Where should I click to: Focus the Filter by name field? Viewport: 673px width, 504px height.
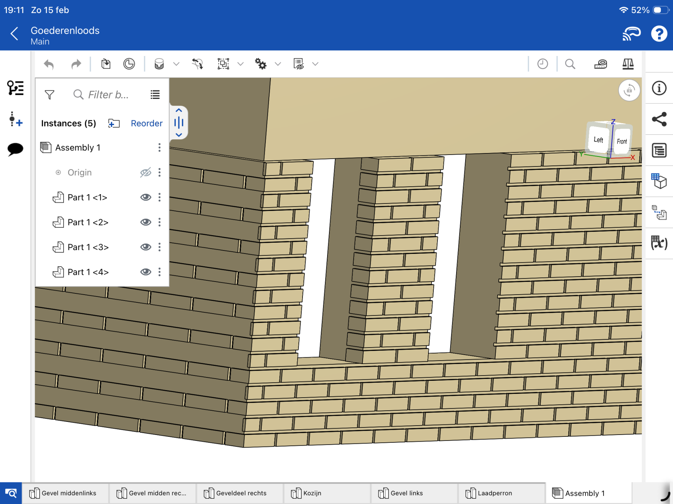click(x=108, y=95)
